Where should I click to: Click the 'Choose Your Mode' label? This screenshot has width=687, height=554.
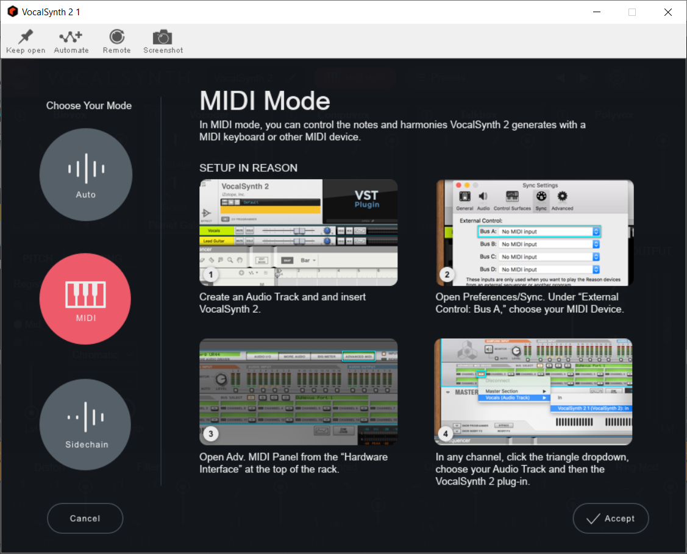coord(89,105)
